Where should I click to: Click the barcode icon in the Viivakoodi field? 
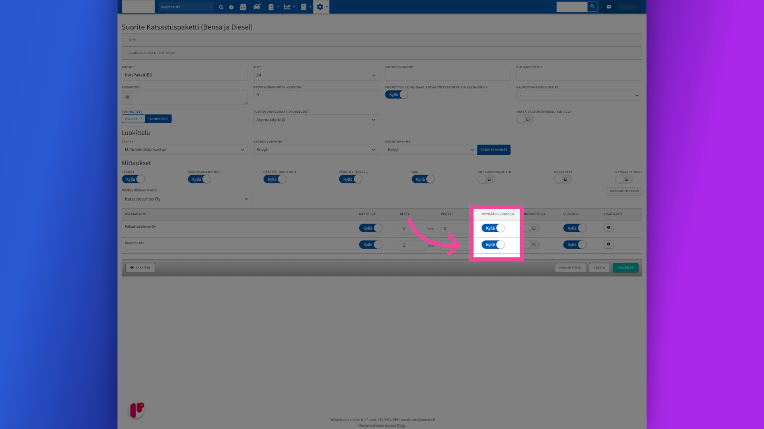pyautogui.click(x=127, y=97)
